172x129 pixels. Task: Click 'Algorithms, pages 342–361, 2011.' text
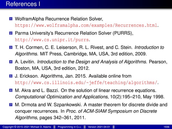50,118
